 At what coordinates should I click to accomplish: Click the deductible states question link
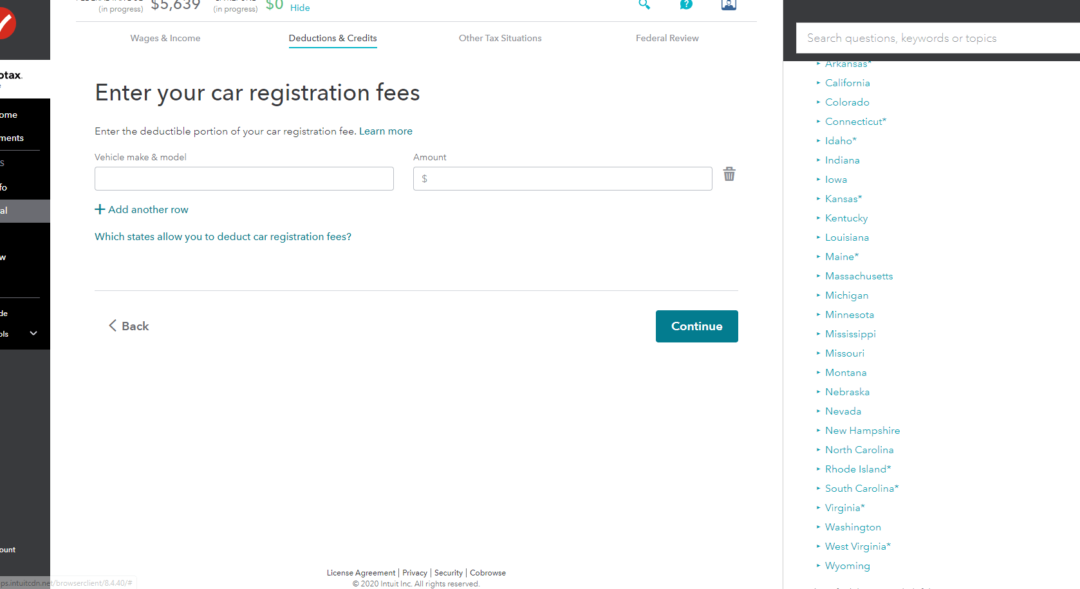[223, 236]
